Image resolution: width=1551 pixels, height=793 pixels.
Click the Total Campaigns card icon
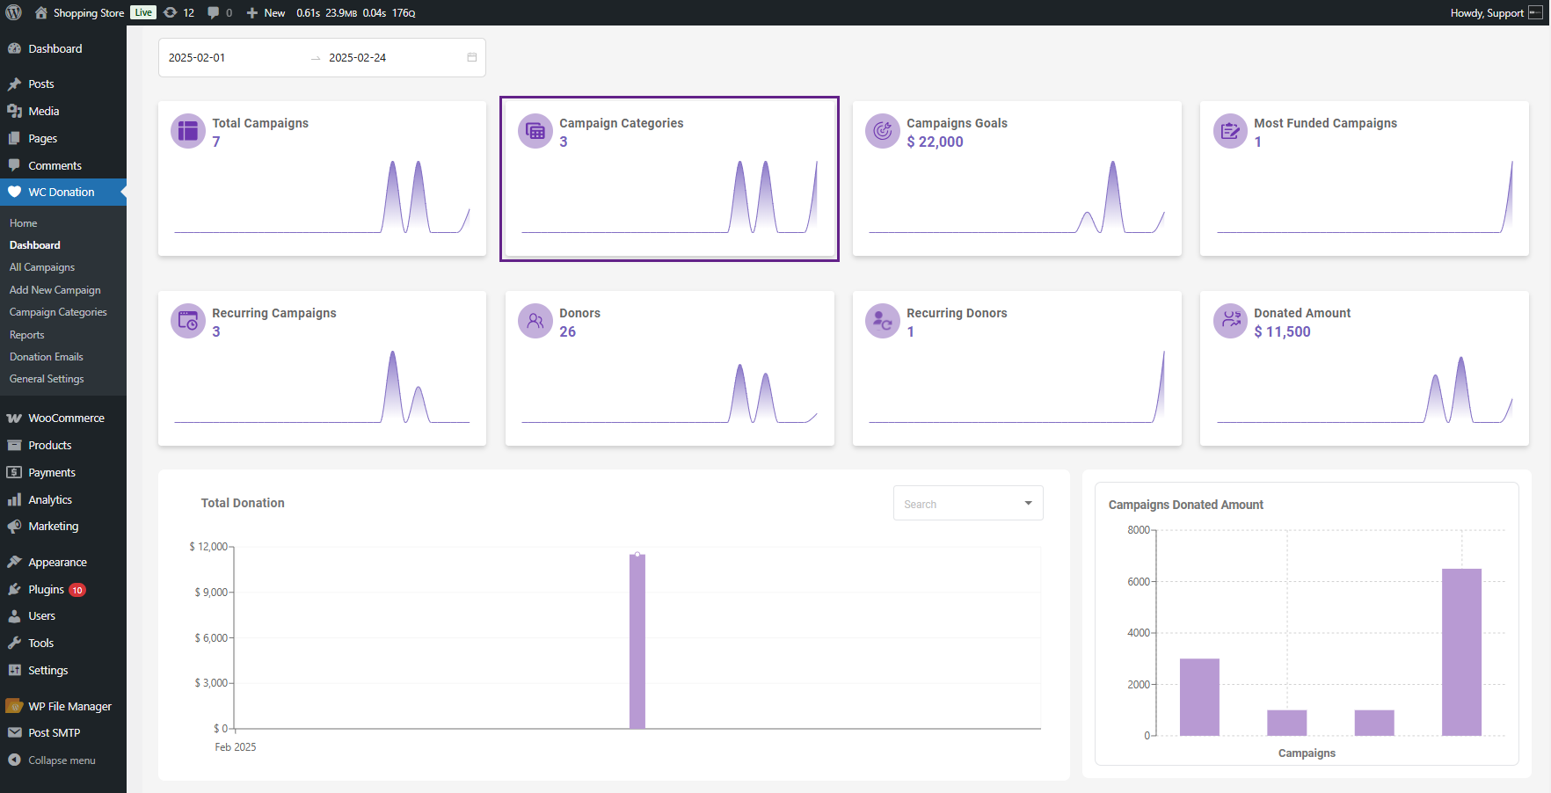(187, 131)
